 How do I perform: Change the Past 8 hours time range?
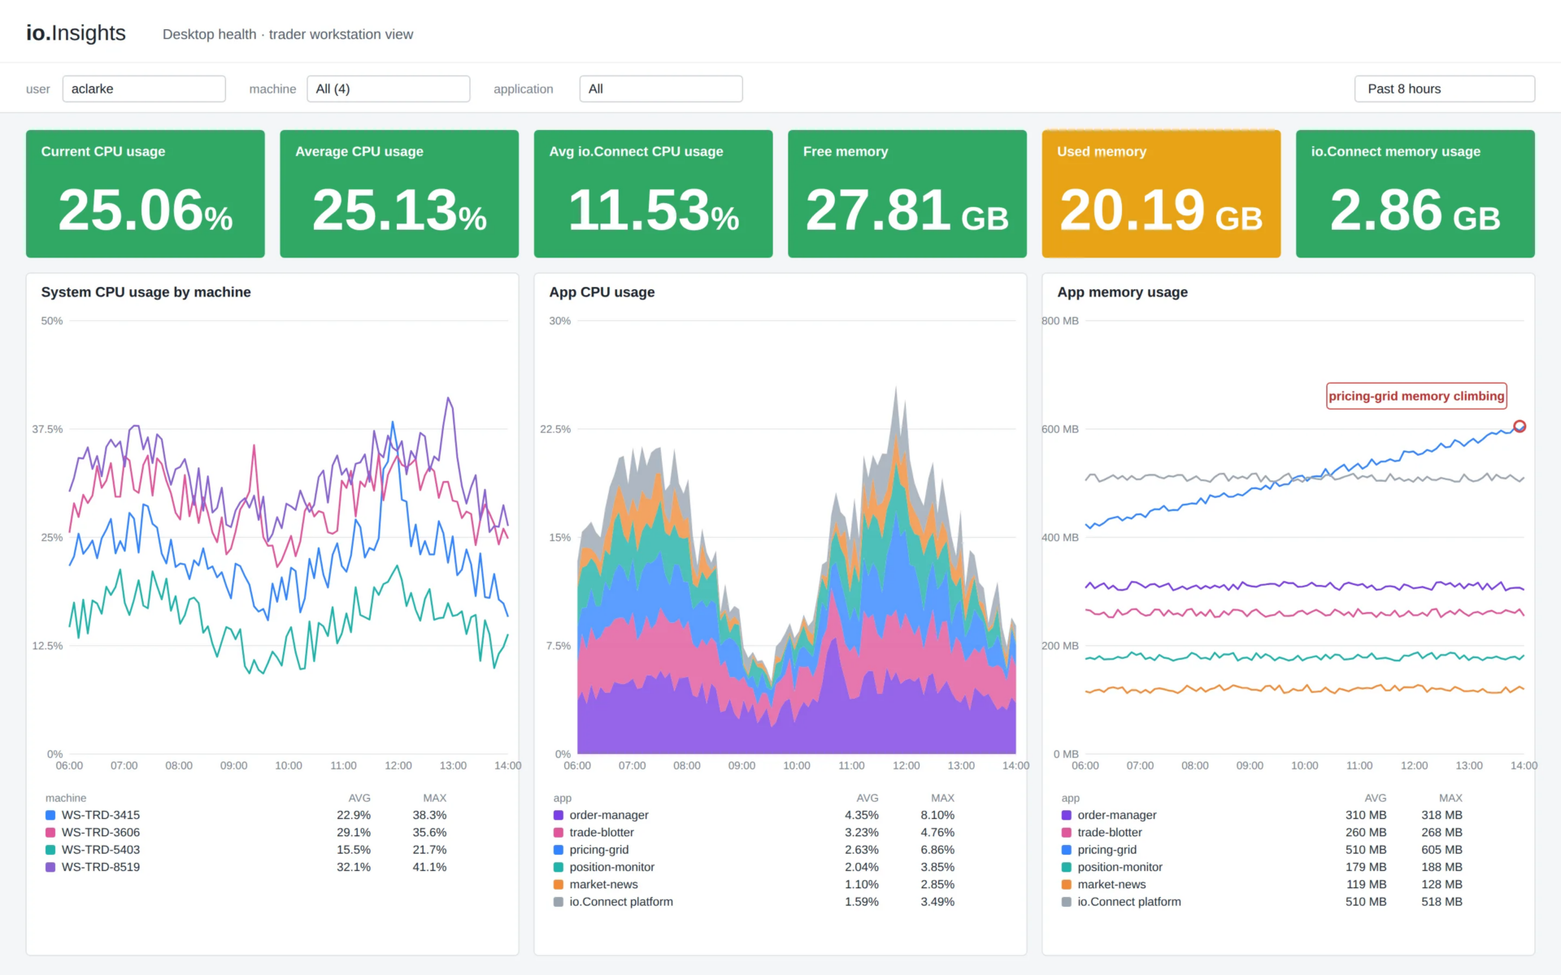1444,89
